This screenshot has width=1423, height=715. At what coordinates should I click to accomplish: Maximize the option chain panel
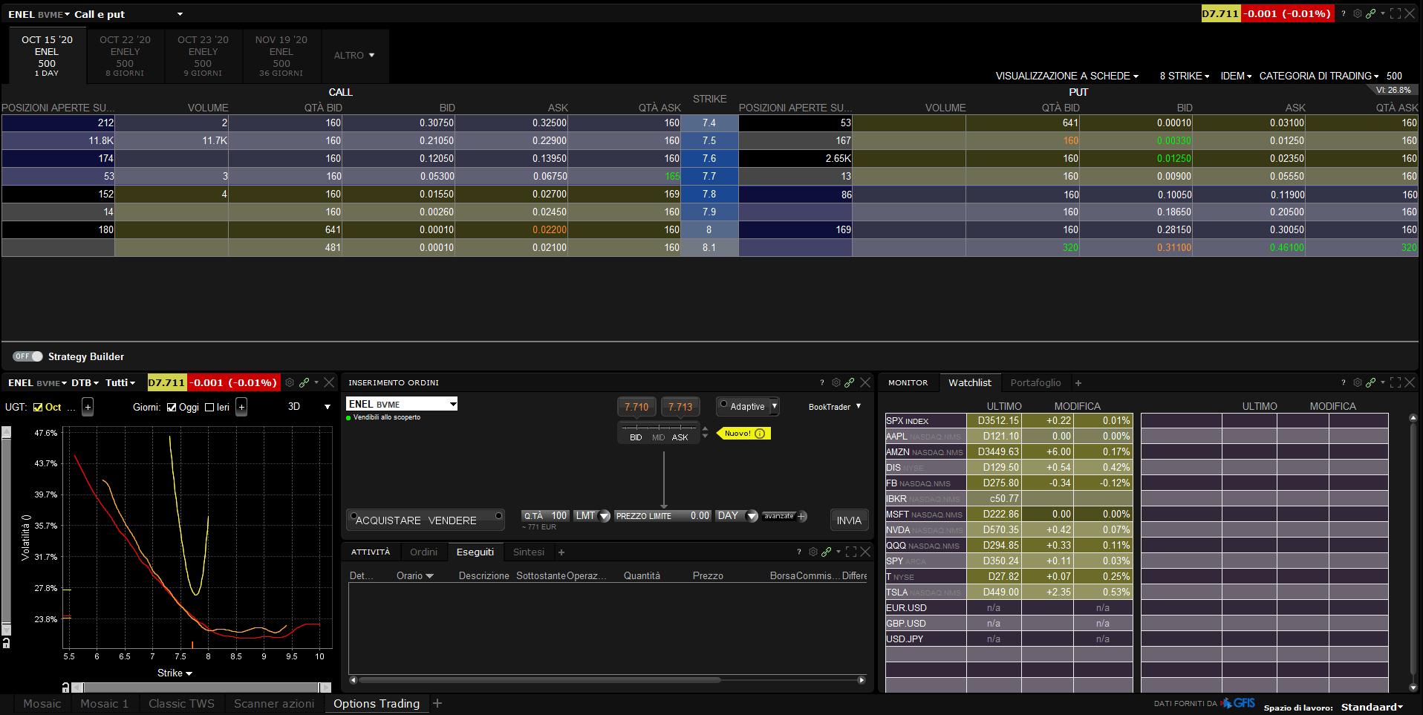click(1396, 13)
